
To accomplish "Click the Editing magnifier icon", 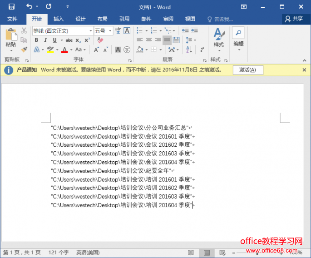I will point(238,33).
